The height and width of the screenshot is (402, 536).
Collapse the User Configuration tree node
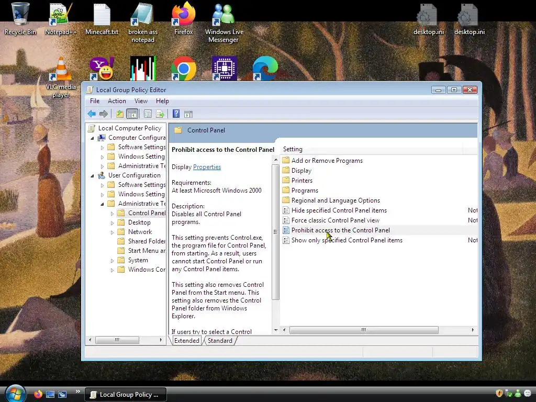click(92, 176)
